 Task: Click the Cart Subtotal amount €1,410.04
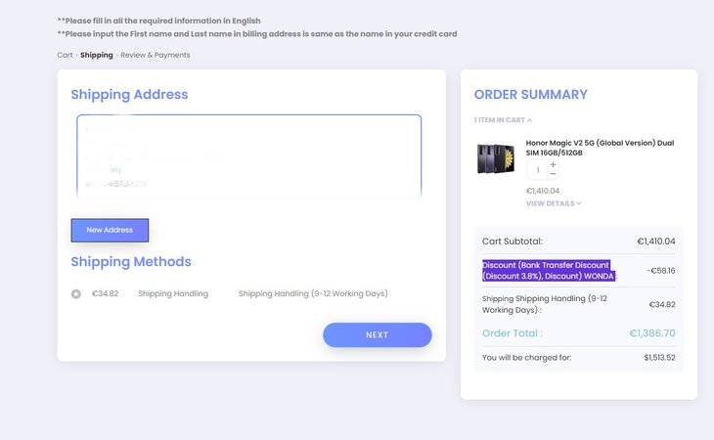point(656,242)
